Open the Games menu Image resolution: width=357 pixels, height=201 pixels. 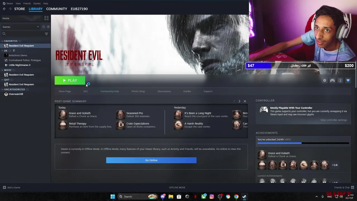coord(37,3)
